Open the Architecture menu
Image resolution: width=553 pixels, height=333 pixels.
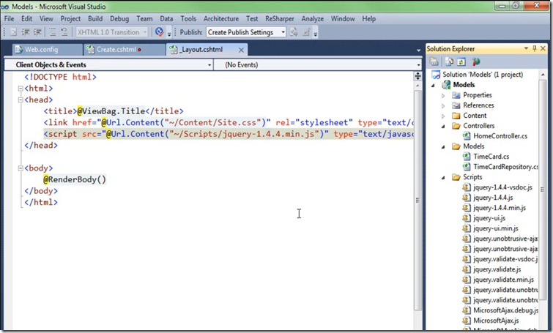[221, 19]
